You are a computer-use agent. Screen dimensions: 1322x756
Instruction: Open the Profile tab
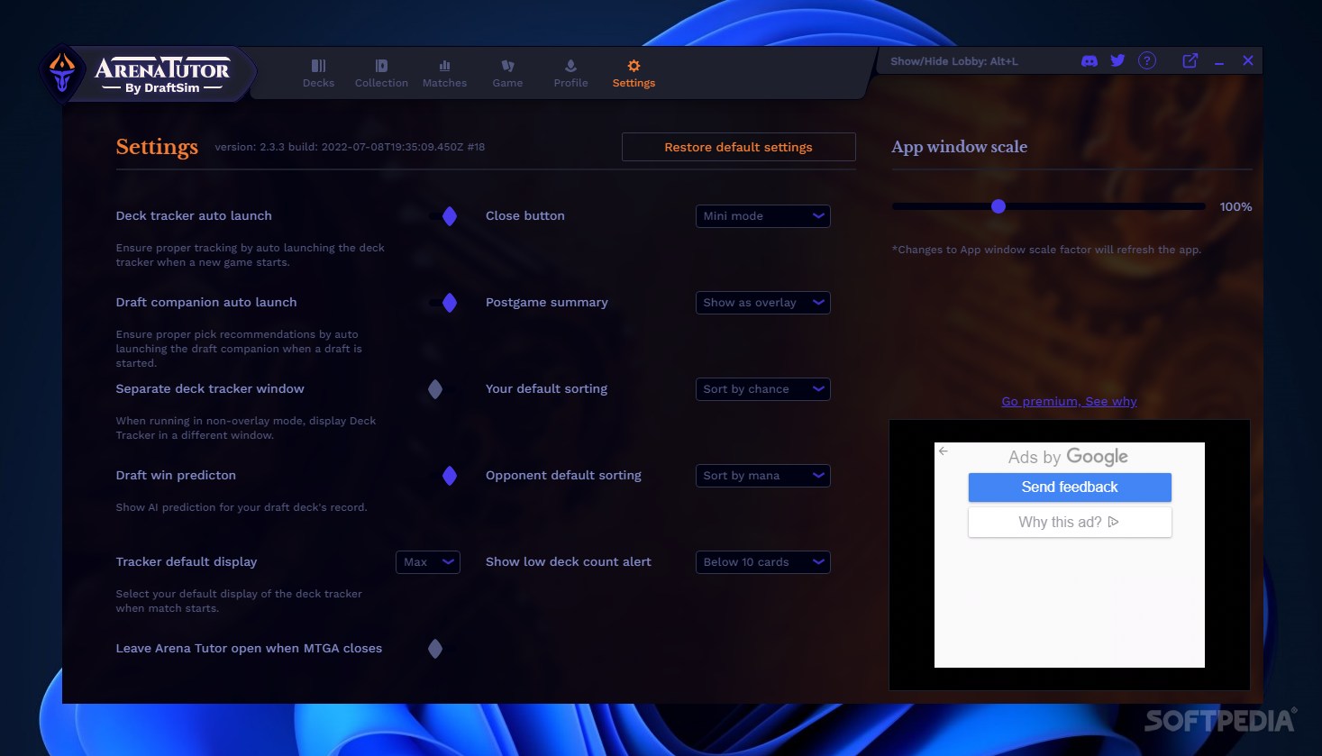coord(570,73)
